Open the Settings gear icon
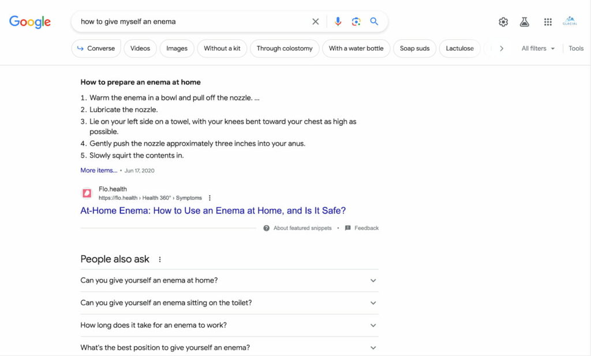 pyautogui.click(x=503, y=22)
